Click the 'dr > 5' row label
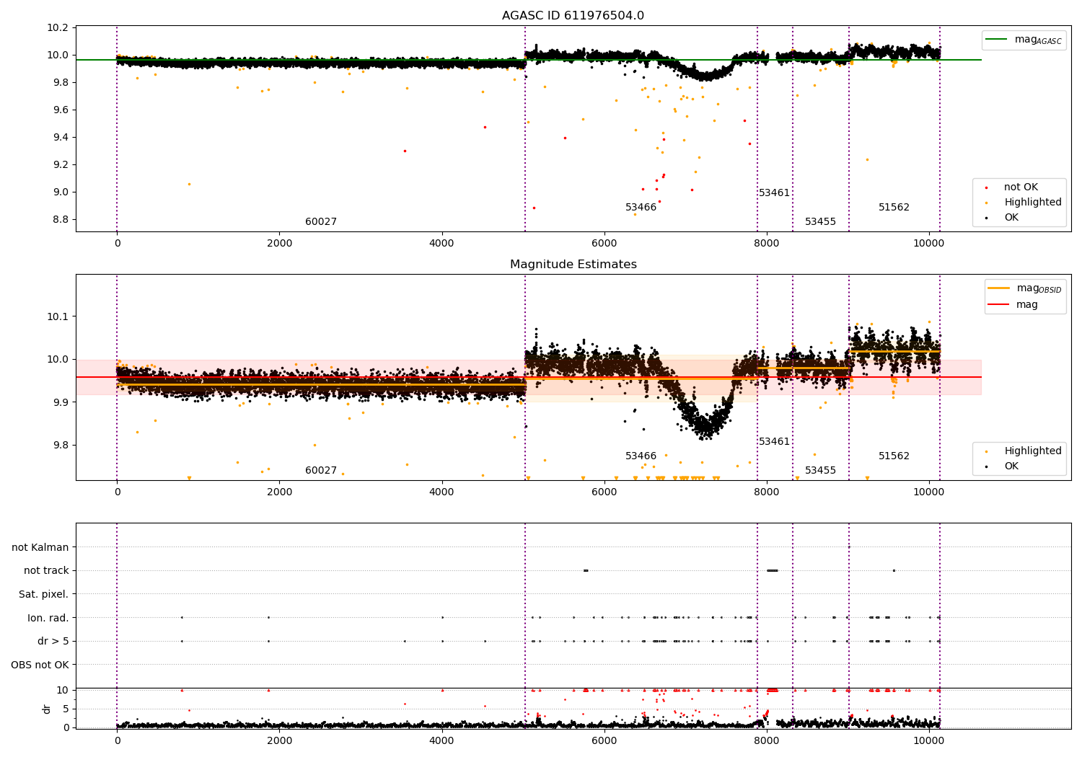The image size is (1082, 757). tap(53, 642)
